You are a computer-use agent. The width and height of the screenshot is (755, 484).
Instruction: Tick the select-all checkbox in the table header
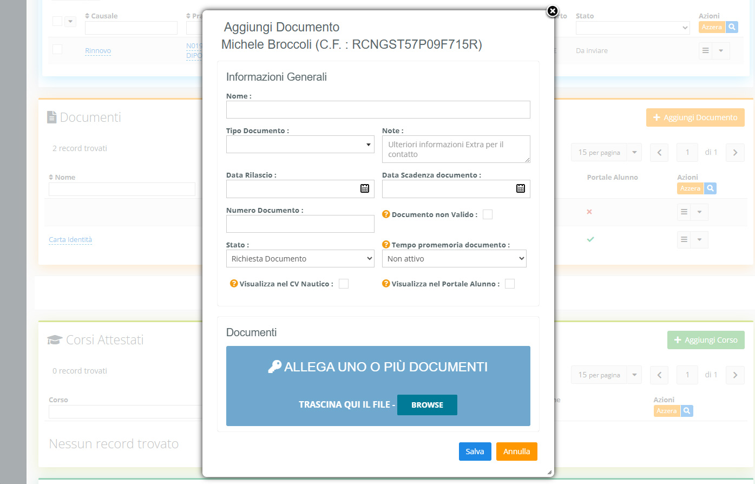tap(57, 21)
